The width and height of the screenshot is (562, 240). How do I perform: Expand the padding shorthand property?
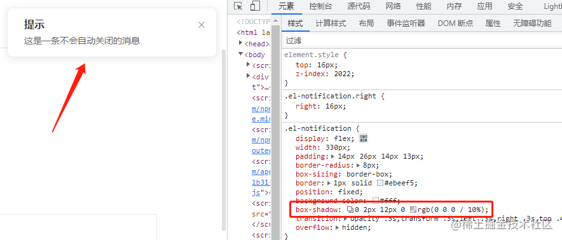(x=333, y=157)
